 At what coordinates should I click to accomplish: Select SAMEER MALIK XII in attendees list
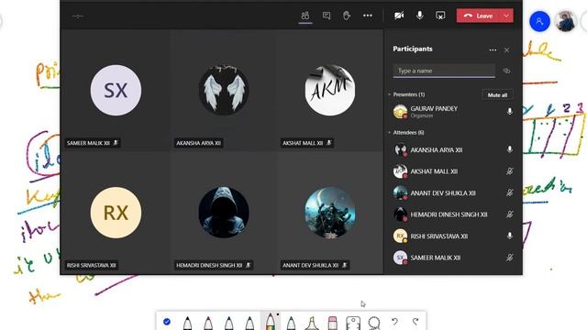(453, 258)
